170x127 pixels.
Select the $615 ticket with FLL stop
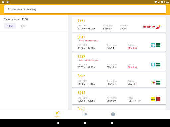tap(119, 97)
